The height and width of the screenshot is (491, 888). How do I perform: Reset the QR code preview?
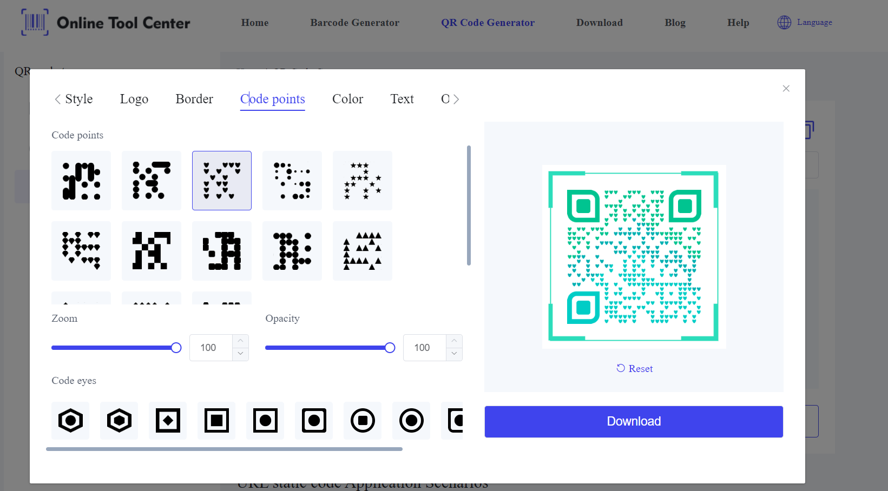pyautogui.click(x=634, y=369)
